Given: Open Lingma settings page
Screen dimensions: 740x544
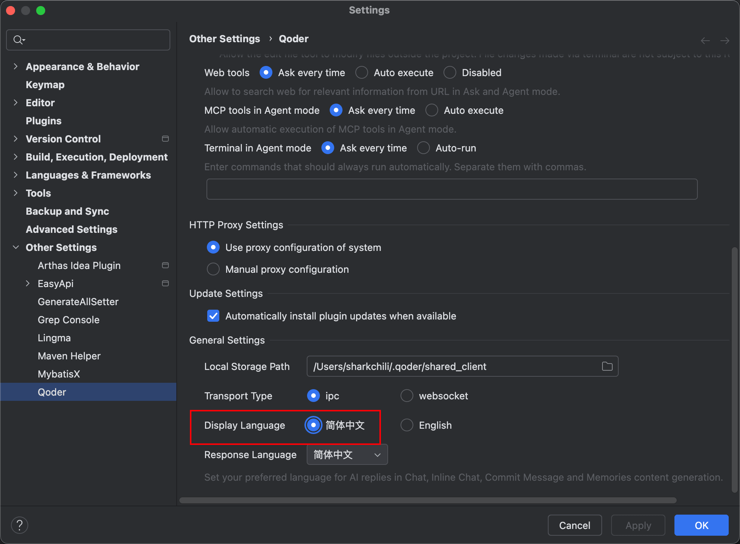Looking at the screenshot, I should point(54,338).
